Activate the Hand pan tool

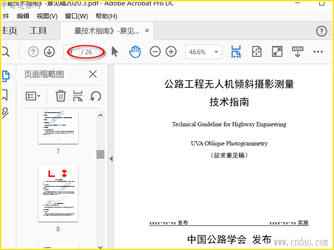(x=135, y=52)
